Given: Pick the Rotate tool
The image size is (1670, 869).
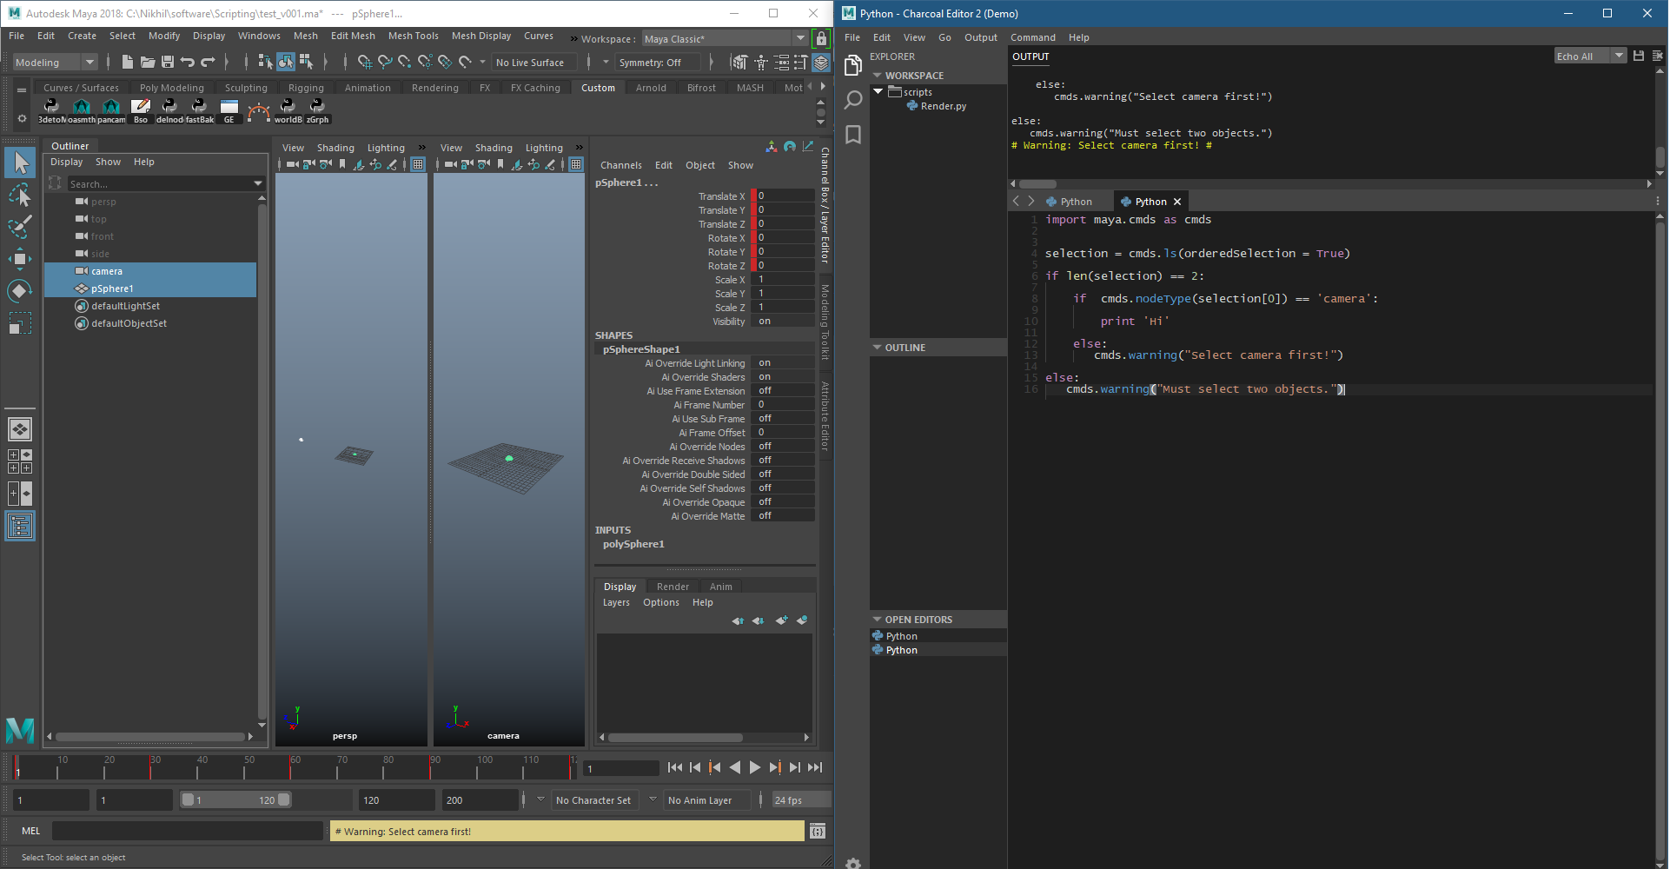Looking at the screenshot, I should [x=20, y=291].
